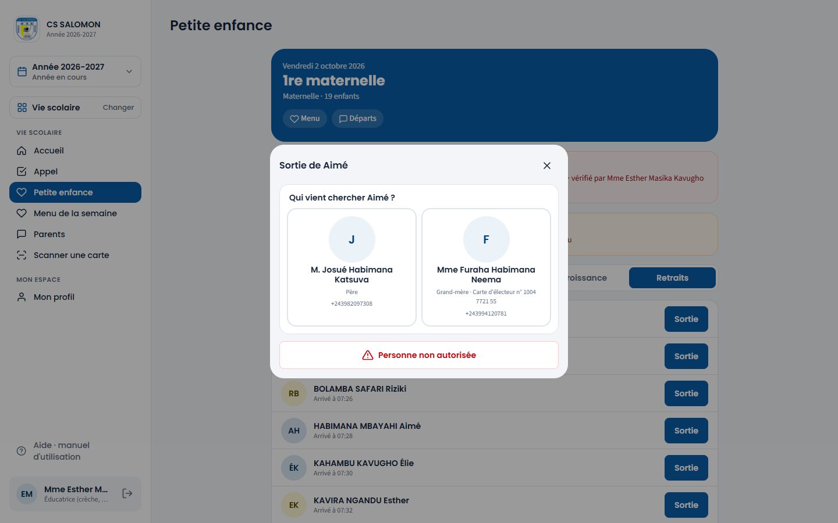Image resolution: width=838 pixels, height=523 pixels.
Task: Click Sortie for KAHAMBU KAVUGHO Élie
Action: pyautogui.click(x=686, y=468)
